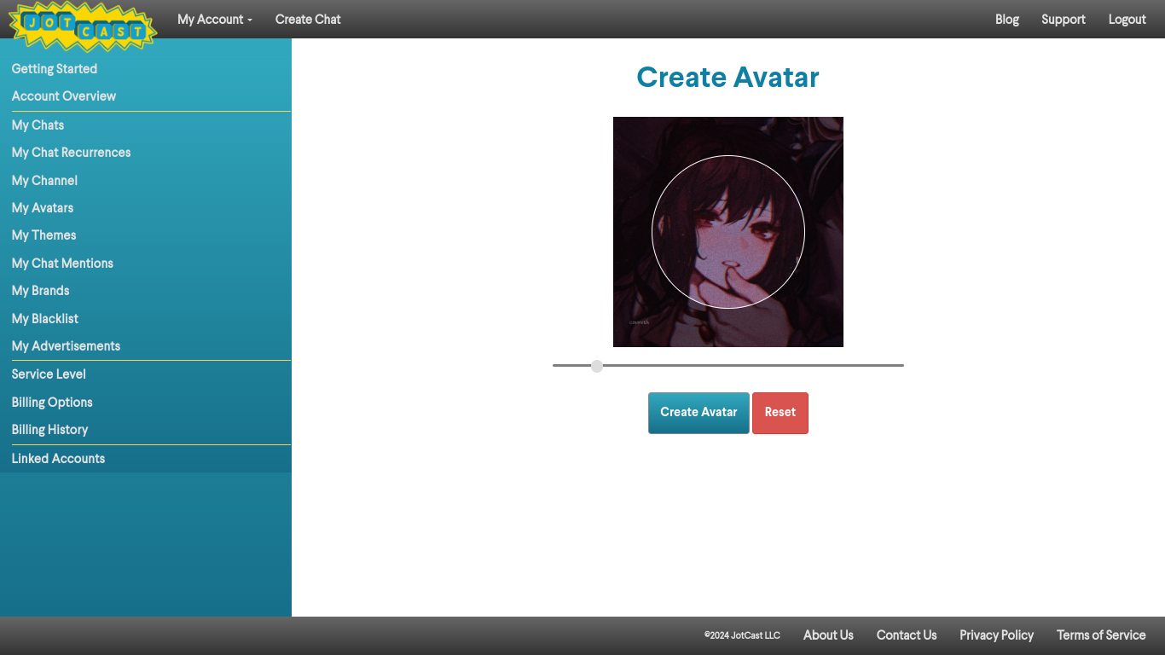
Task: Select My Avatars in the sidebar
Action: point(43,207)
